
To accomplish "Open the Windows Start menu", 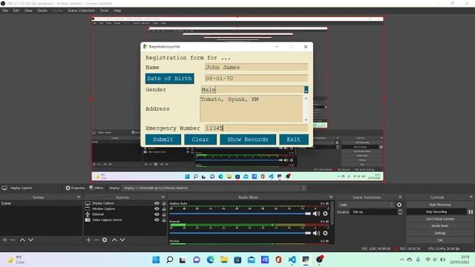I will [156, 260].
